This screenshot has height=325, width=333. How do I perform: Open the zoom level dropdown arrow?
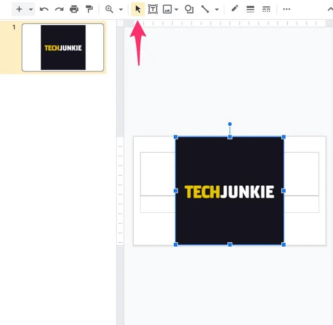121,9
